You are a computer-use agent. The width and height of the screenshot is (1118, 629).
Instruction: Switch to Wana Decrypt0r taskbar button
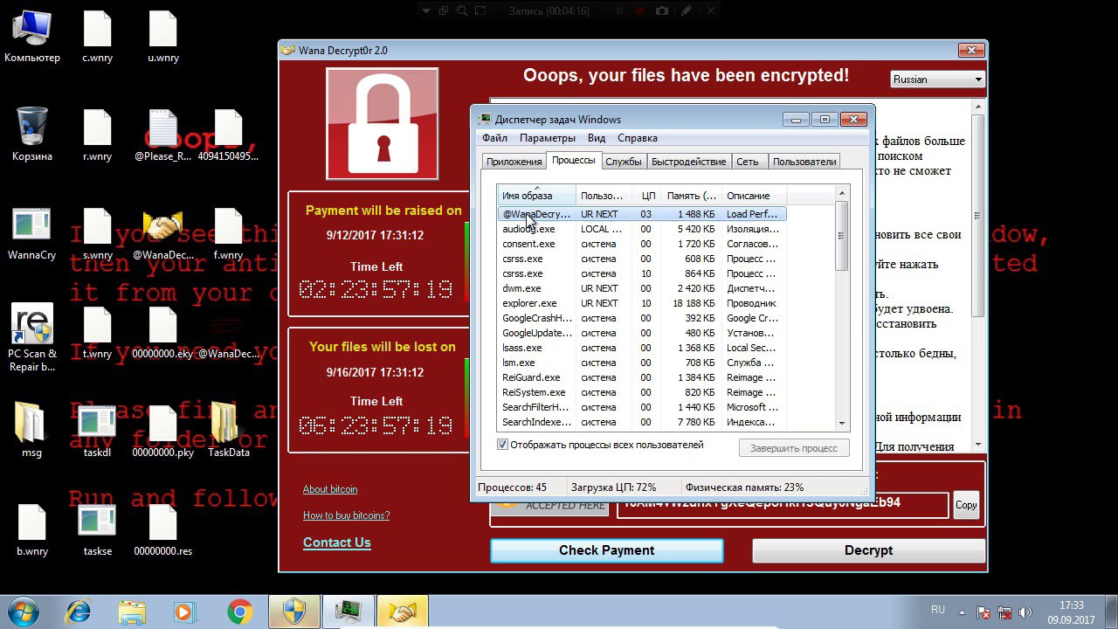pyautogui.click(x=403, y=611)
